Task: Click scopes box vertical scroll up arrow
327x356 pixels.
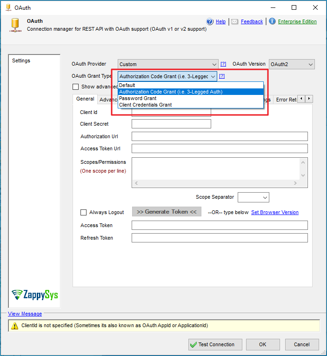Action: pyautogui.click(x=303, y=162)
